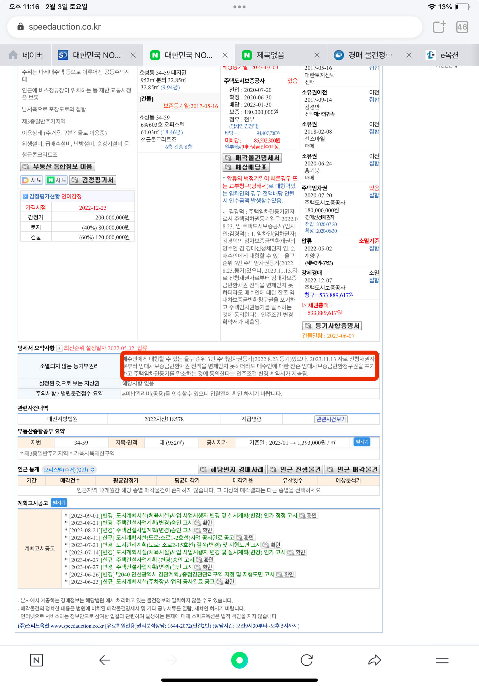Click 집합 link for 2018-02-08 소유권
Screen dimensions: 479x686
374,132
